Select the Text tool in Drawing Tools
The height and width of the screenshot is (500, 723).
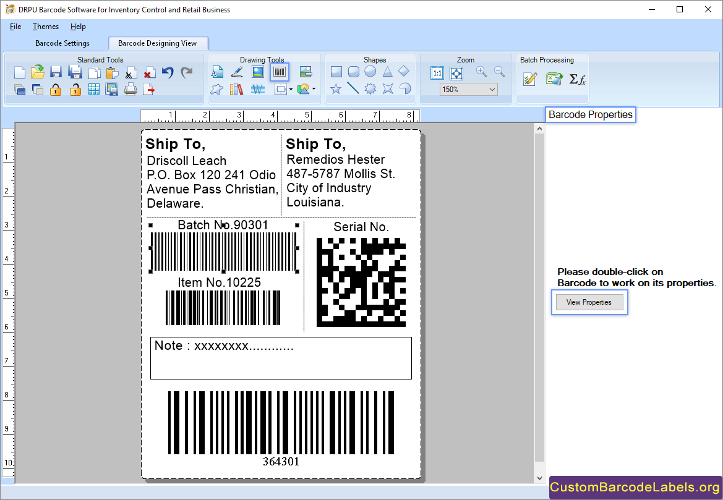tap(218, 72)
